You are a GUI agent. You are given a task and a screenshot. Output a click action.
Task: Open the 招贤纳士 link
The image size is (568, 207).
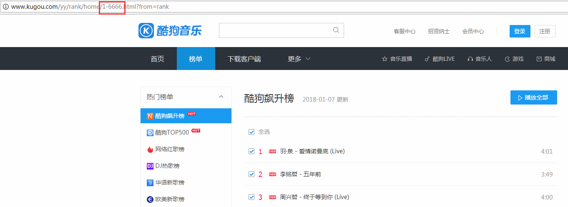pos(439,31)
